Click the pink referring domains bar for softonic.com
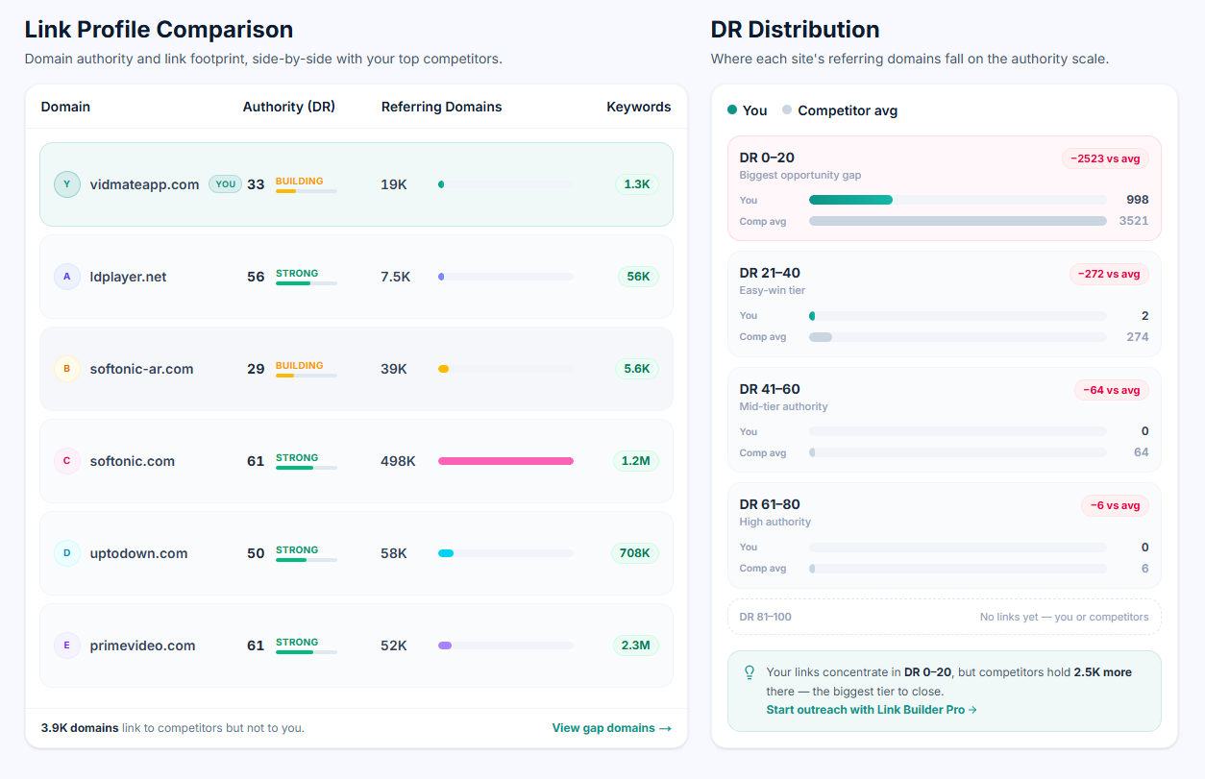The width and height of the screenshot is (1205, 779). coord(505,461)
